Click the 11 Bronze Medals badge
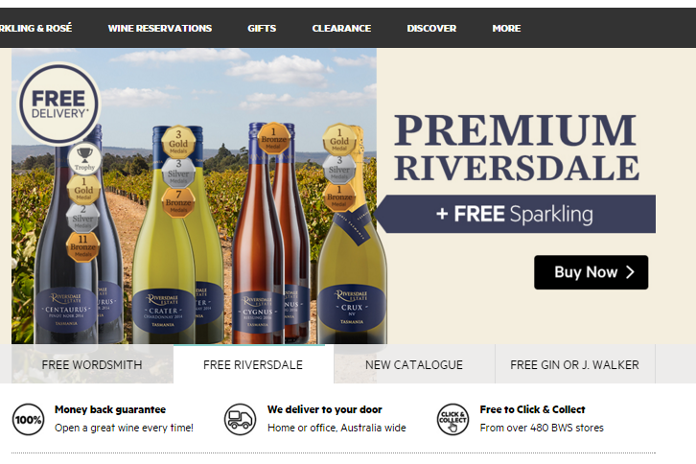 pyautogui.click(x=82, y=246)
